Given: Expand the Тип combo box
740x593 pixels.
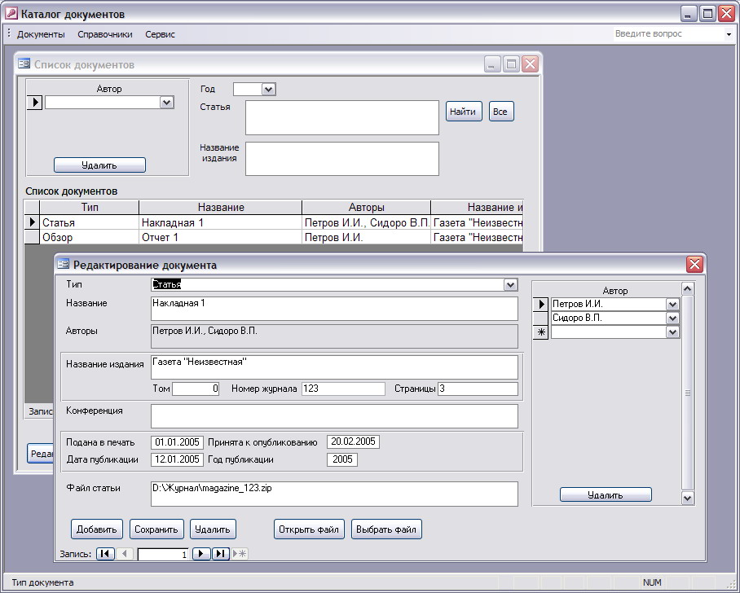Looking at the screenshot, I should 510,284.
